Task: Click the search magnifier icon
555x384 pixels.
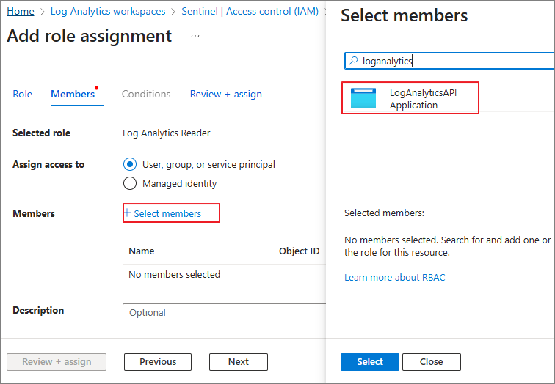Action: point(353,61)
